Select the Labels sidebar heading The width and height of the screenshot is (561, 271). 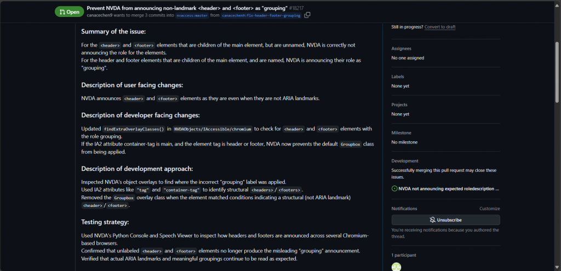pos(398,77)
